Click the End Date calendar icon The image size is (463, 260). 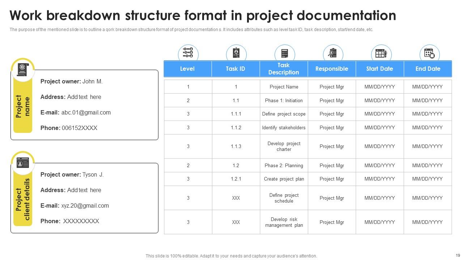(429, 53)
